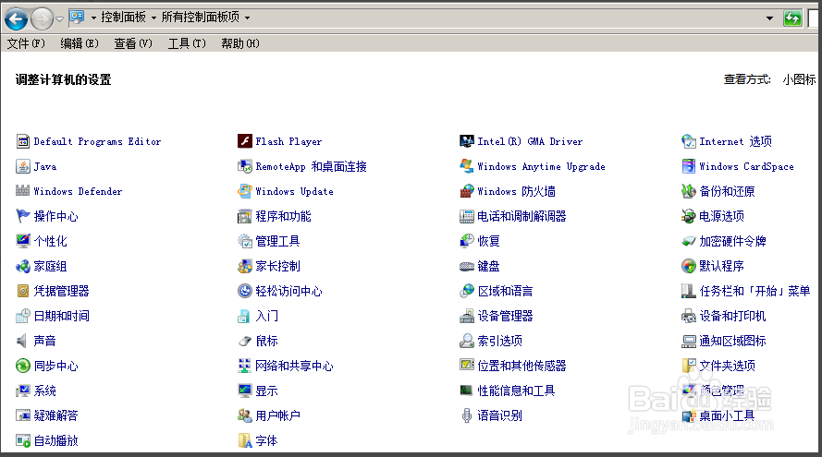Viewport: 822px width, 457px height.
Task: Open the Windows Update icon
Action: [x=245, y=191]
